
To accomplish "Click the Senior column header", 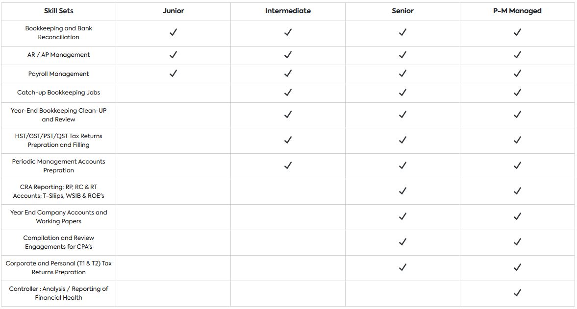I will 402,11.
